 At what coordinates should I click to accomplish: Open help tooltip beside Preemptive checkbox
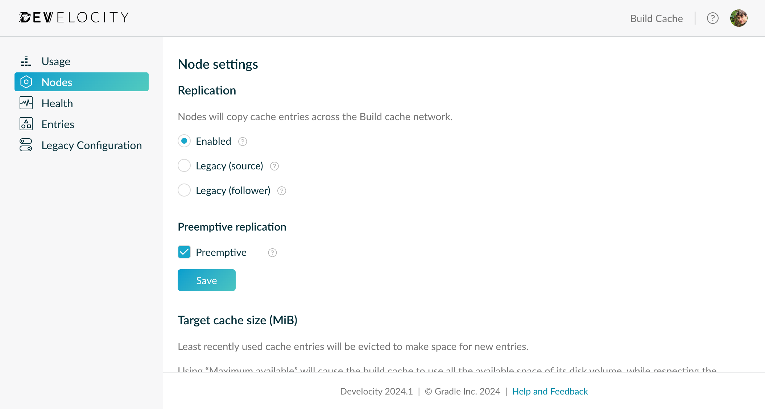272,253
